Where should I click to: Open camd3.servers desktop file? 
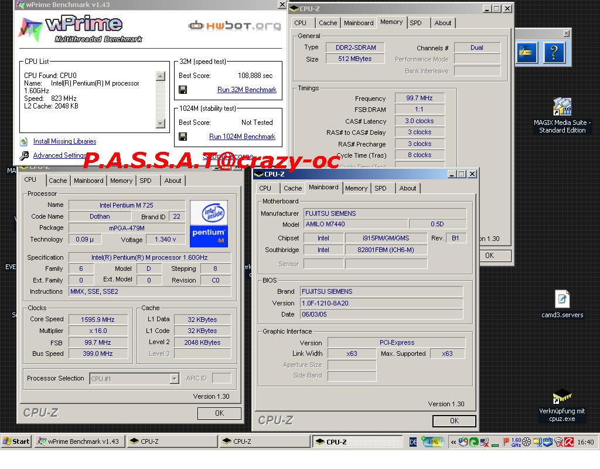pyautogui.click(x=562, y=304)
